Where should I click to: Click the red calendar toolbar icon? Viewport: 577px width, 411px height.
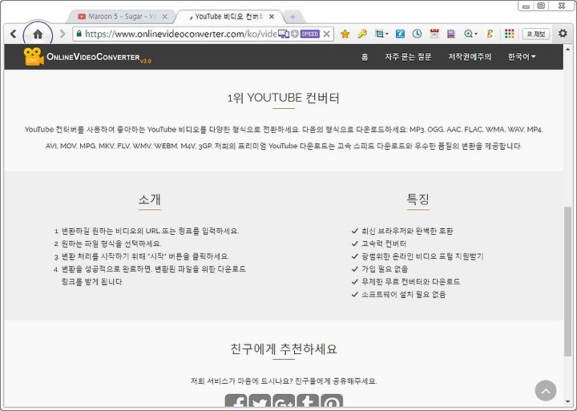coord(434,34)
